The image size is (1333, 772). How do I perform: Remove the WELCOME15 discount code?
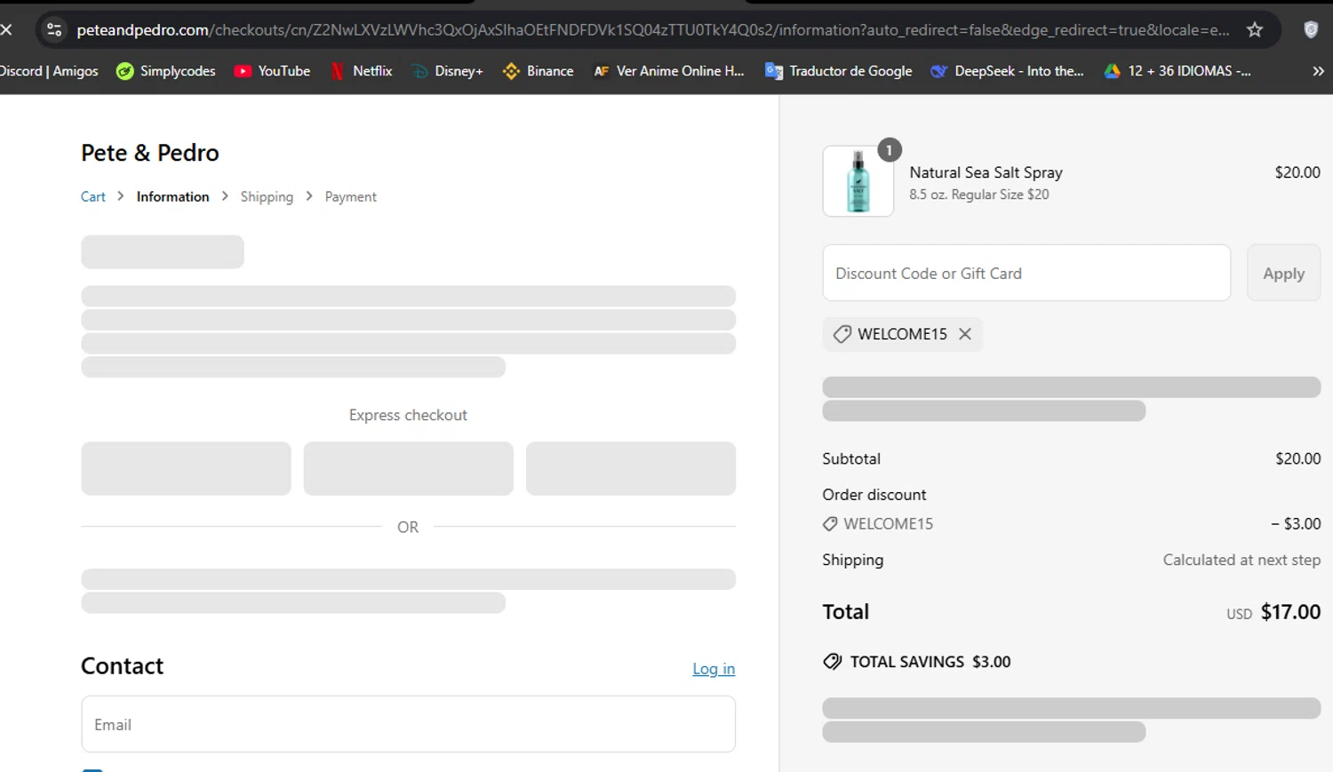(x=965, y=334)
